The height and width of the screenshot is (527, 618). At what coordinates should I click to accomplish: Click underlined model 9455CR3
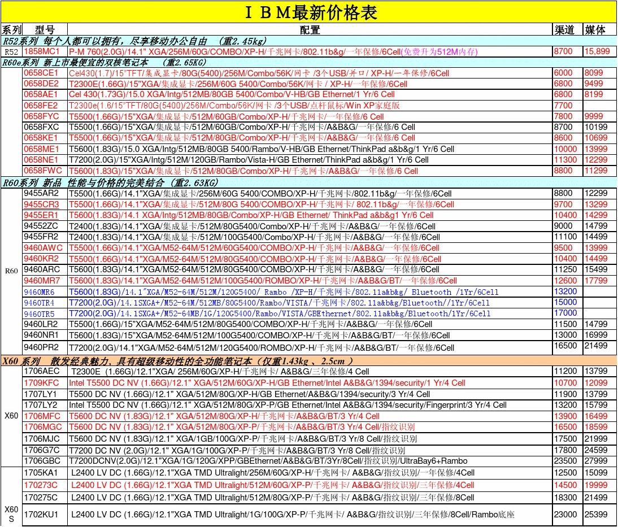tap(41, 204)
